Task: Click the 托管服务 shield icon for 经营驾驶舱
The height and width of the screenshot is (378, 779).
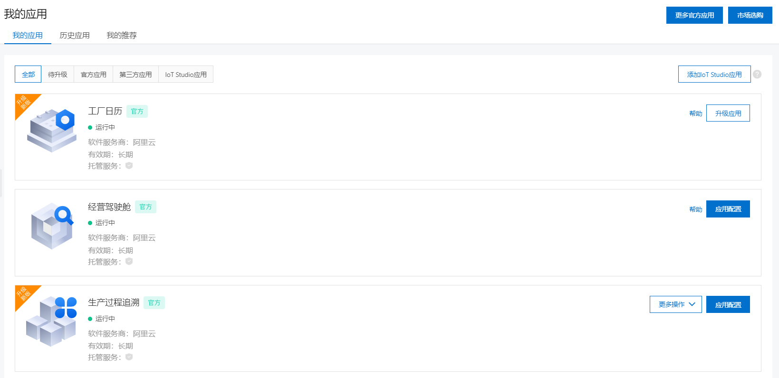Action: [129, 262]
